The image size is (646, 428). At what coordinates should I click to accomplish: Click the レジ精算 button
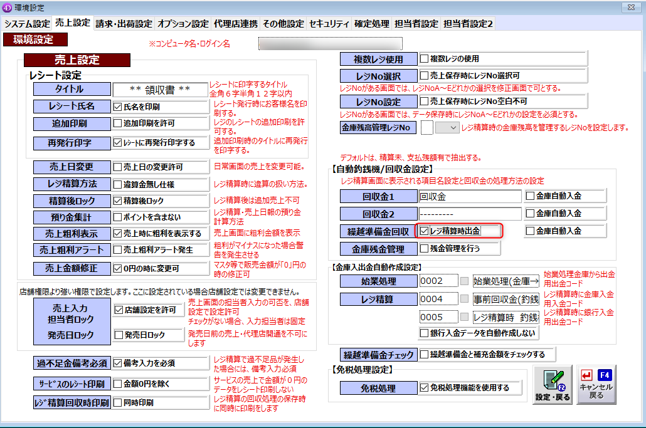(378, 298)
